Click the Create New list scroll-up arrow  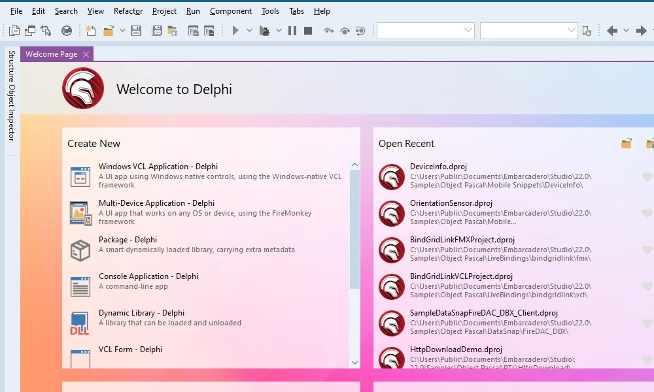354,165
